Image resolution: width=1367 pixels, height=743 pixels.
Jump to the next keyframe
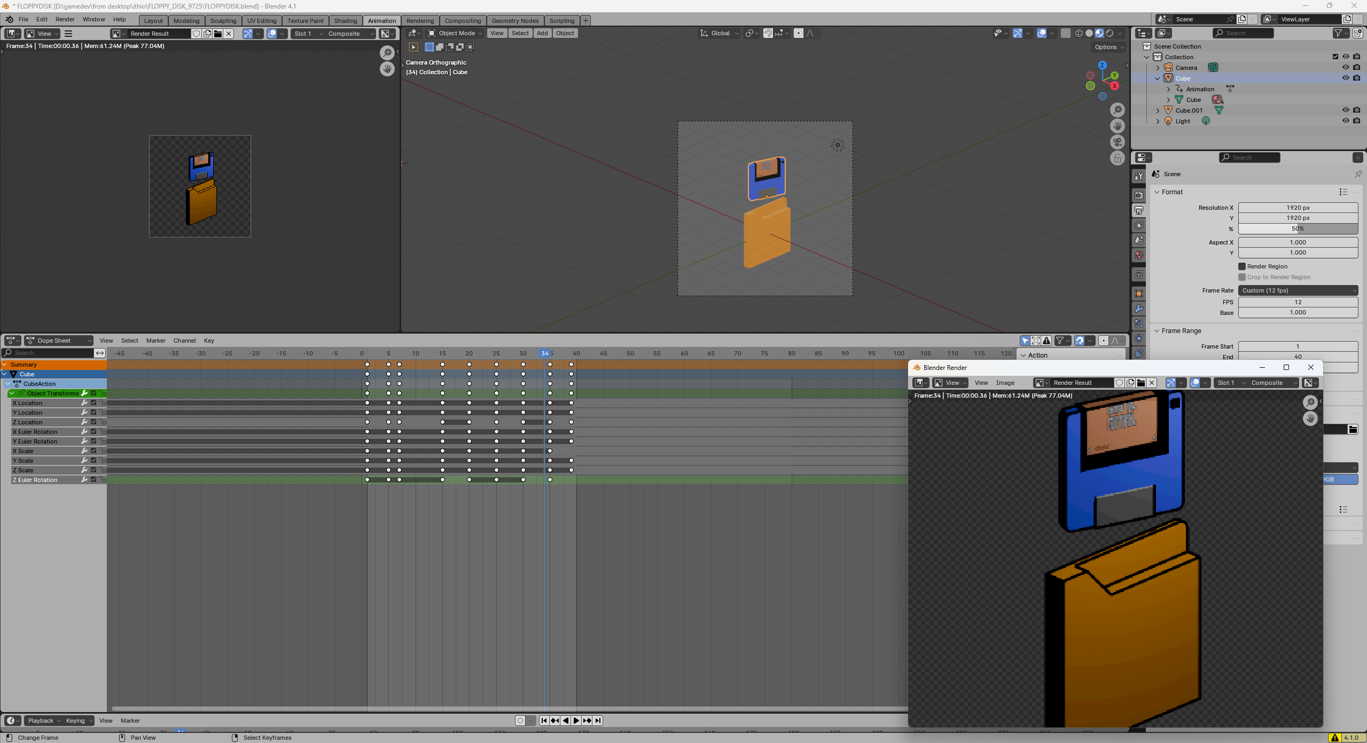click(x=587, y=721)
